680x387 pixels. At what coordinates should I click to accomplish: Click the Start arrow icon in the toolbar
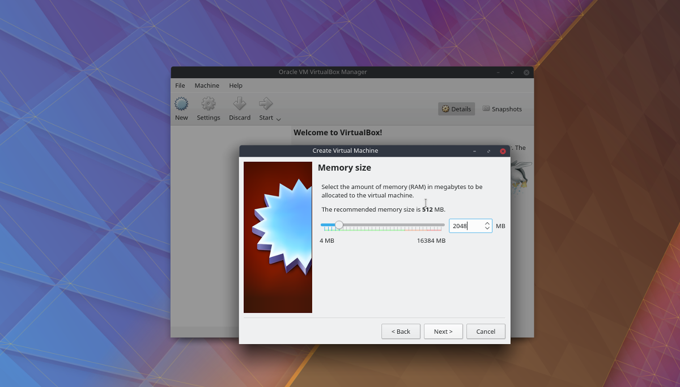(266, 104)
